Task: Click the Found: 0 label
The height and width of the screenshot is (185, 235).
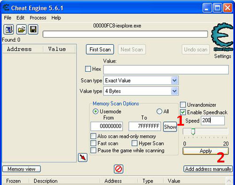Action: (x=11, y=40)
